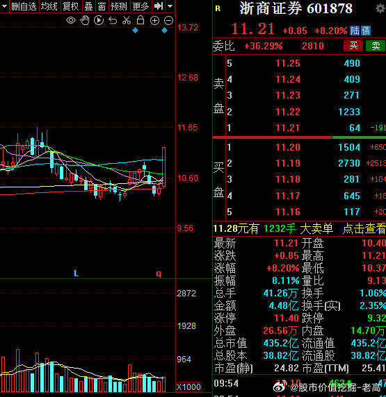Click 点击查看 large order link
The height and width of the screenshot is (397, 386).
coord(364,228)
